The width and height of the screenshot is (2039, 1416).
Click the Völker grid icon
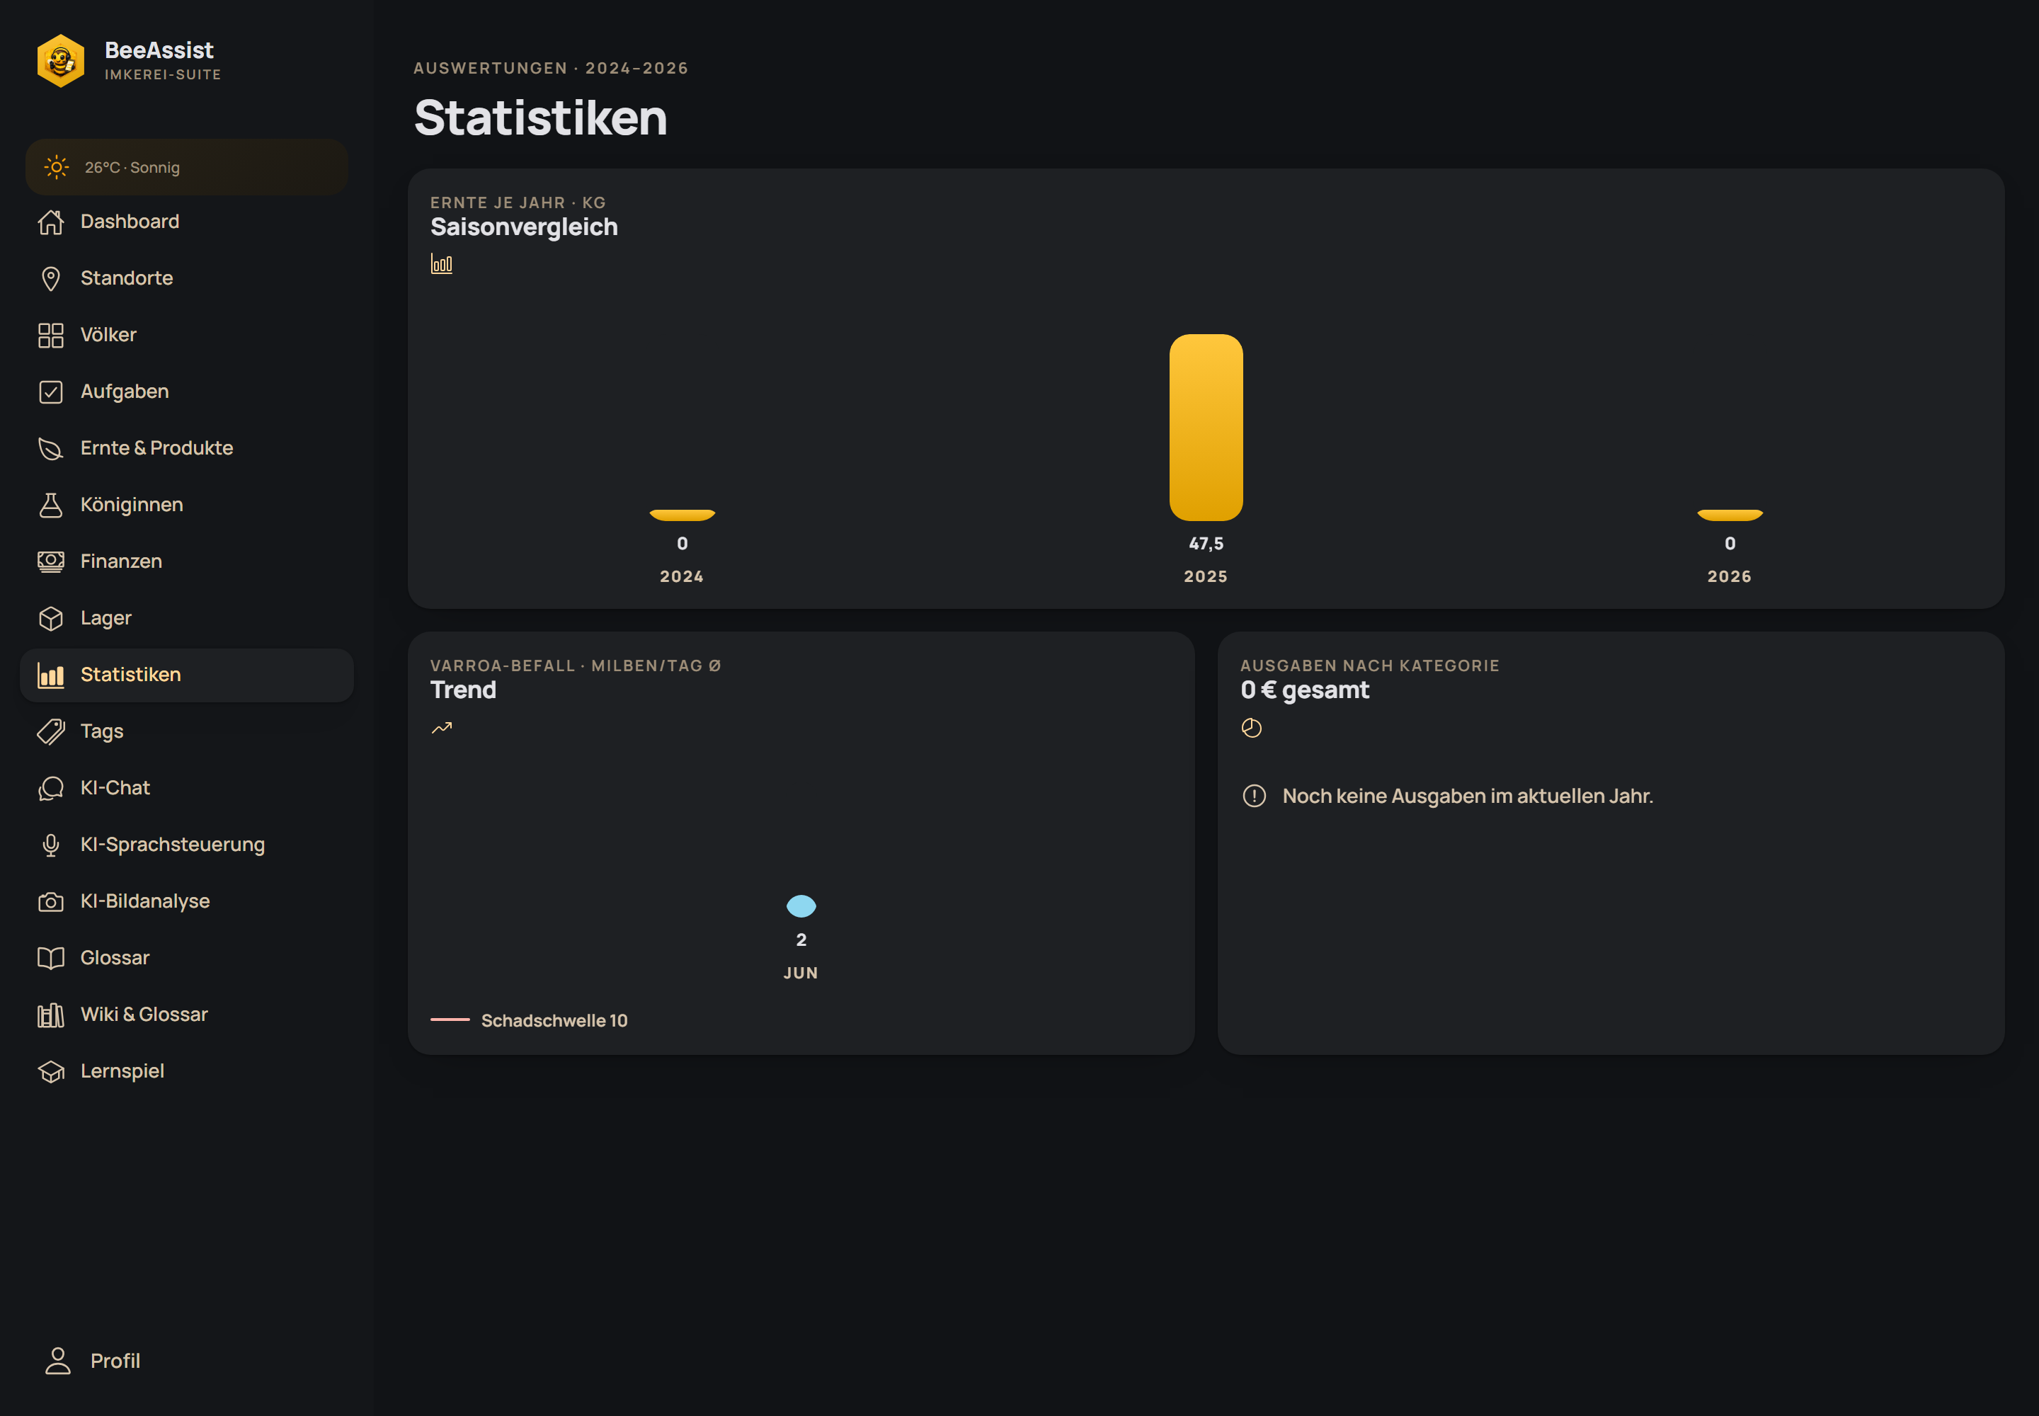[50, 336]
